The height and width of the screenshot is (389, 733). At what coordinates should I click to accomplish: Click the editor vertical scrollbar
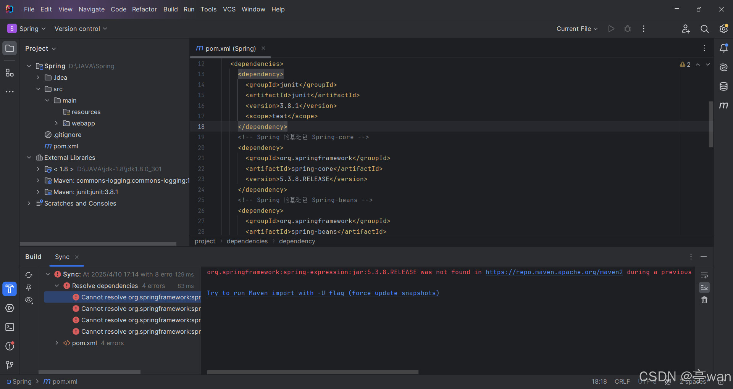click(710, 124)
